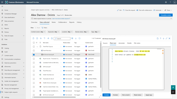Click the download toolbar icon
The image size is (177, 99).
(76, 38)
